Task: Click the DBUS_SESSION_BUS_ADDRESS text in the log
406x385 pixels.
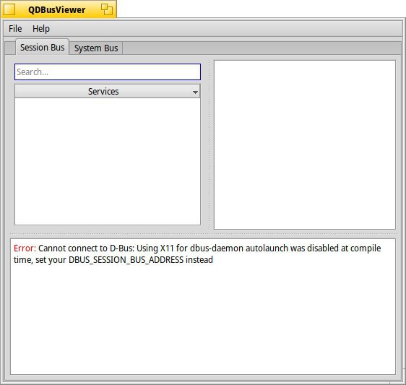Action: click(126, 260)
